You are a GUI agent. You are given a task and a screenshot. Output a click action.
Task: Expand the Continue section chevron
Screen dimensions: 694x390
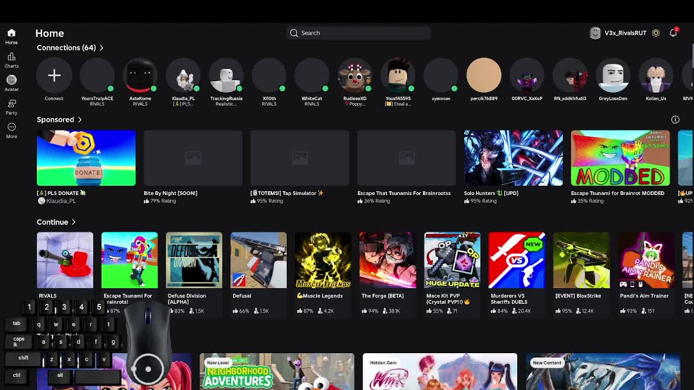pos(74,222)
